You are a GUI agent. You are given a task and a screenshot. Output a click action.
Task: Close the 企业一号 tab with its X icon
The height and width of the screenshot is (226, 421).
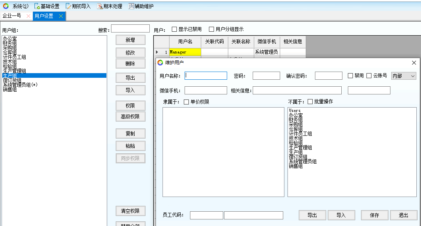[x=28, y=16]
